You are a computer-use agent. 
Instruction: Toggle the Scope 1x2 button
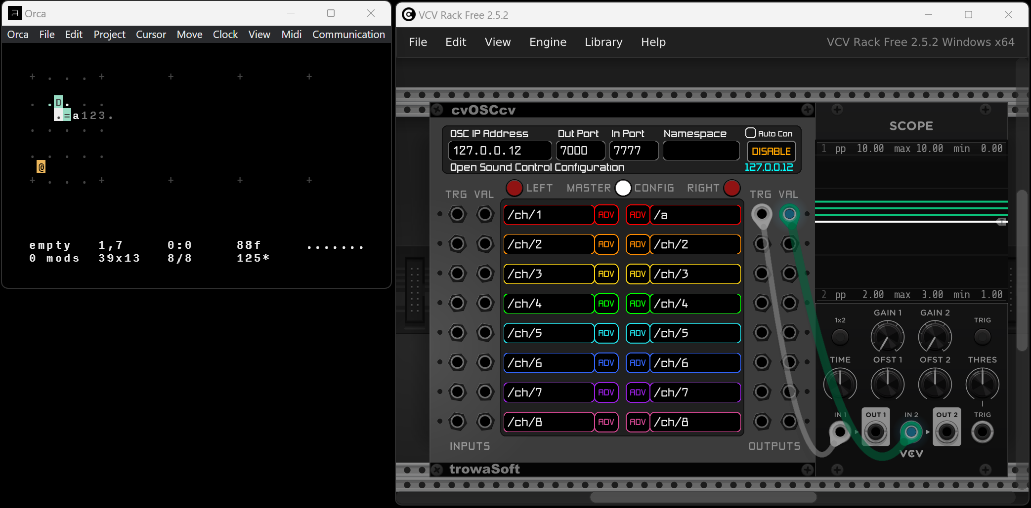pyautogui.click(x=840, y=337)
